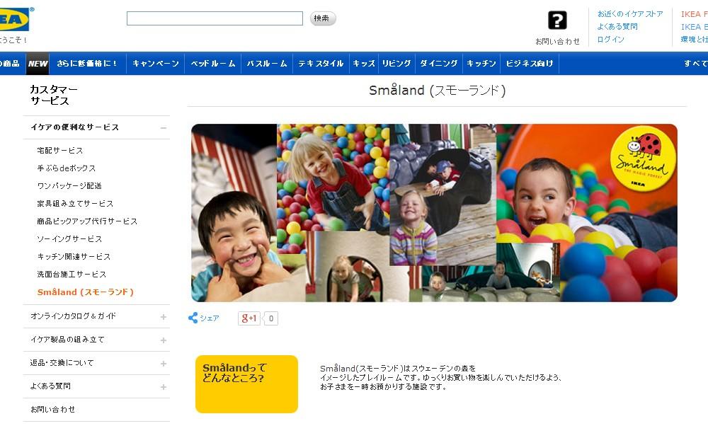Click the yellow Smålandってどんなところ? box

pos(246,384)
